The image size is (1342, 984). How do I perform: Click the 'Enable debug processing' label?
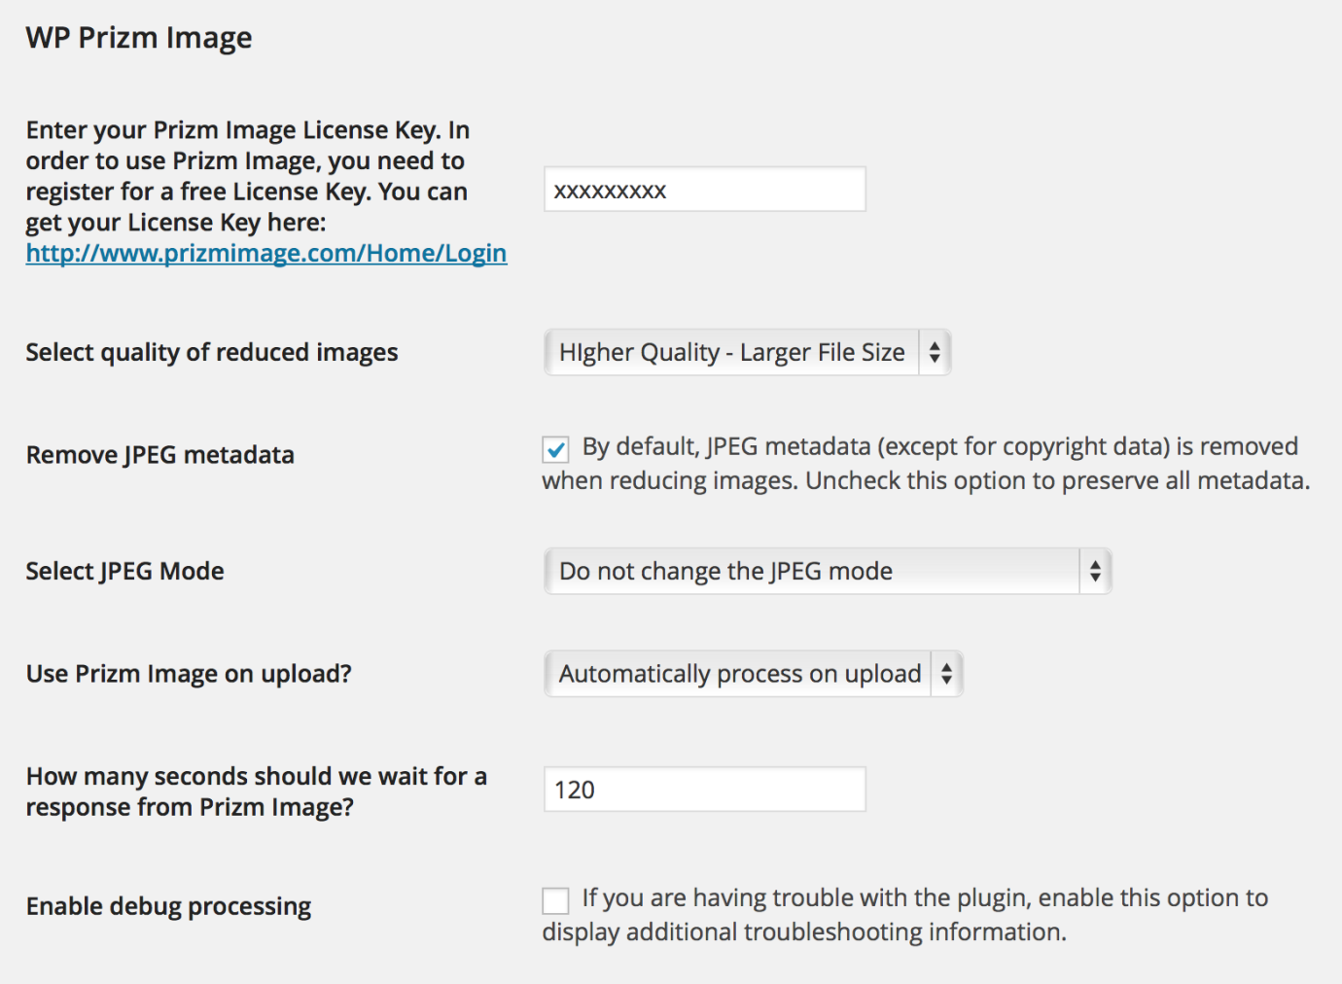click(168, 906)
